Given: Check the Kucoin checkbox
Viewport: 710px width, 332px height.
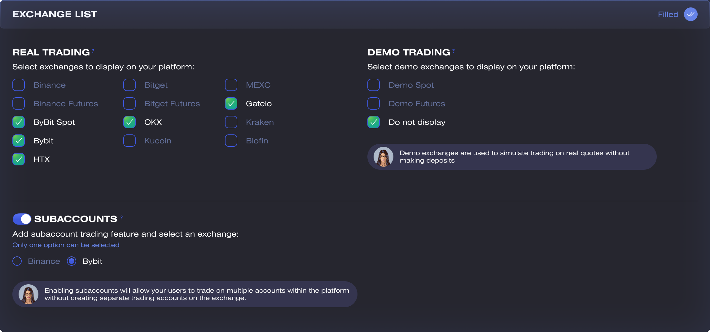Looking at the screenshot, I should (129, 141).
